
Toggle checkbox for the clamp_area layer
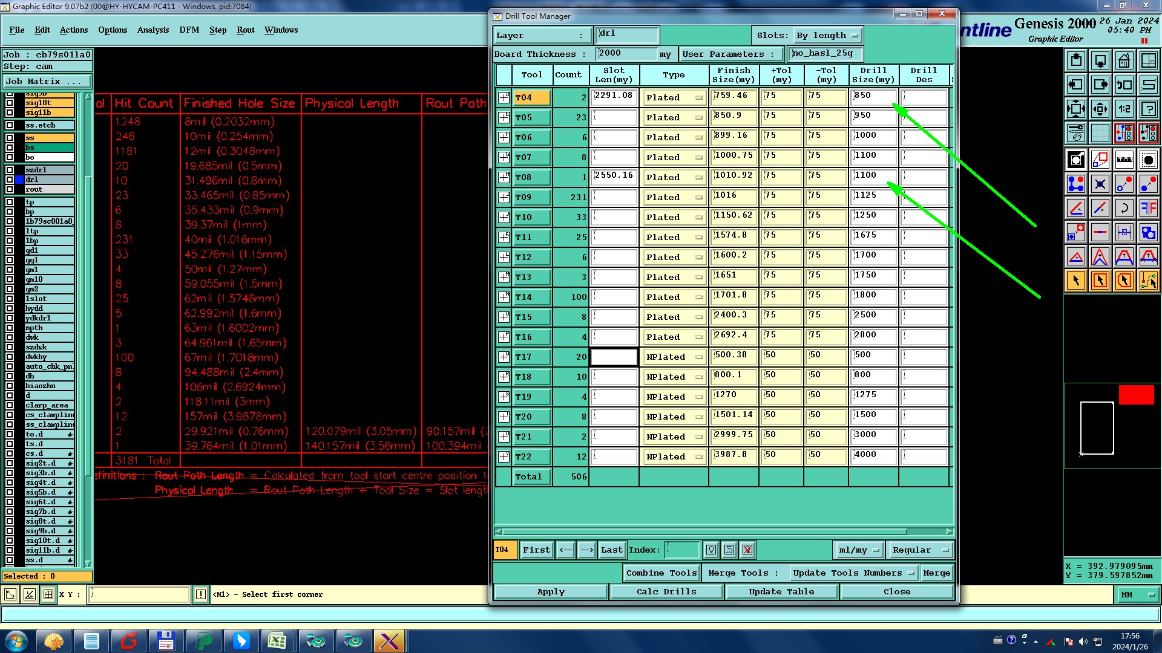click(10, 405)
